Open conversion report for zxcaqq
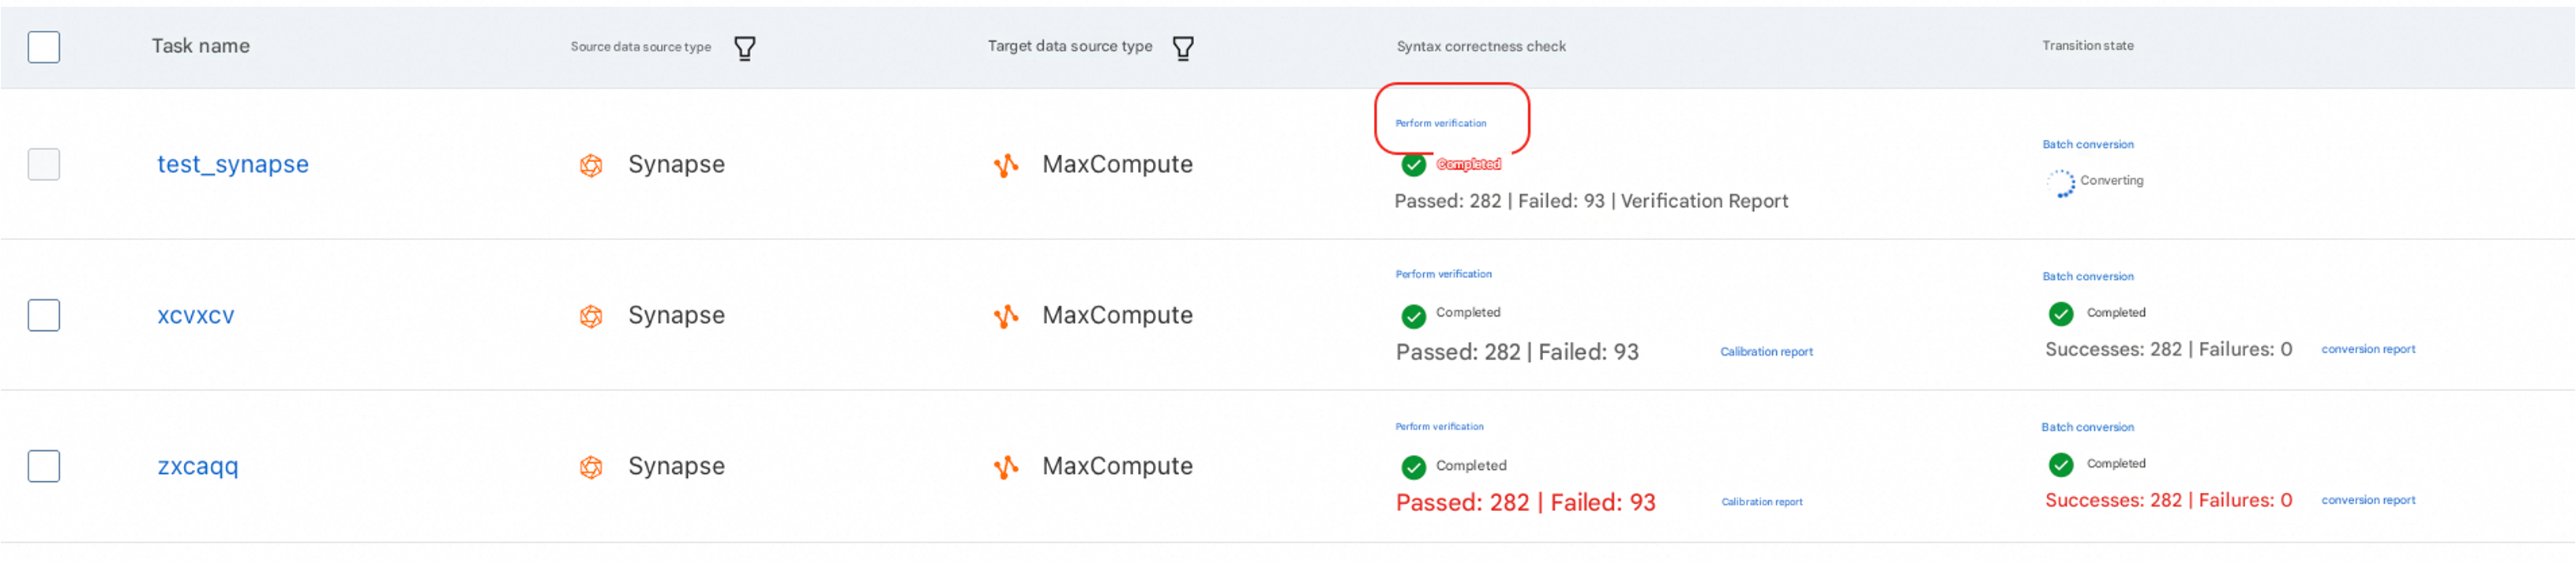Screen dimensions: 2576x564 (2368, 500)
